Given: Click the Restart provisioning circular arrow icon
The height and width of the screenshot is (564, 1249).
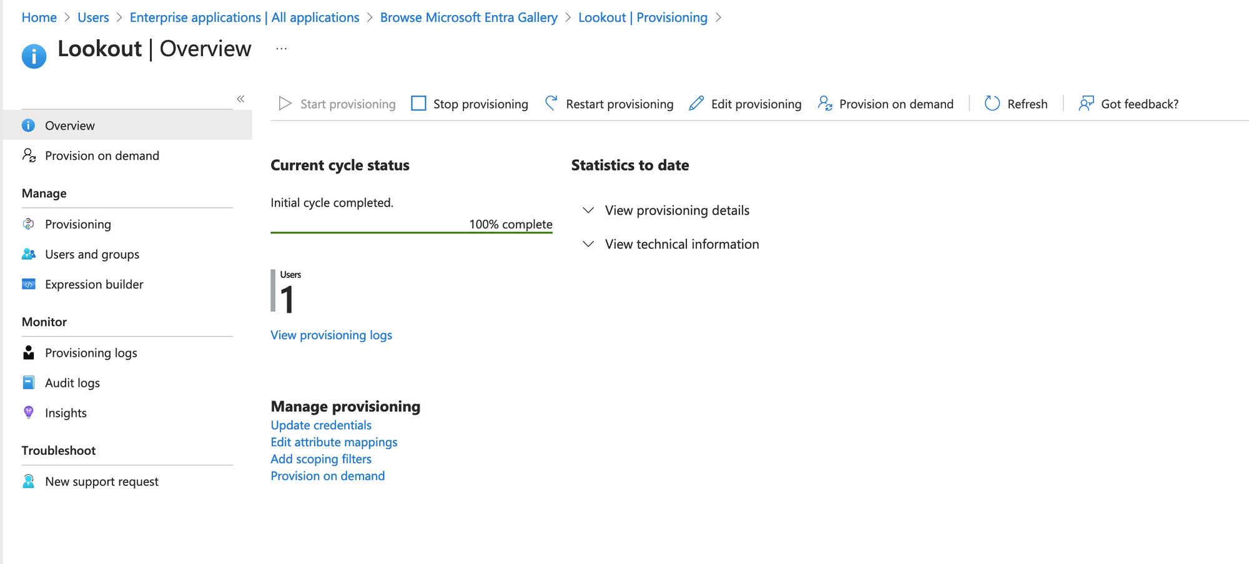Looking at the screenshot, I should 551,103.
